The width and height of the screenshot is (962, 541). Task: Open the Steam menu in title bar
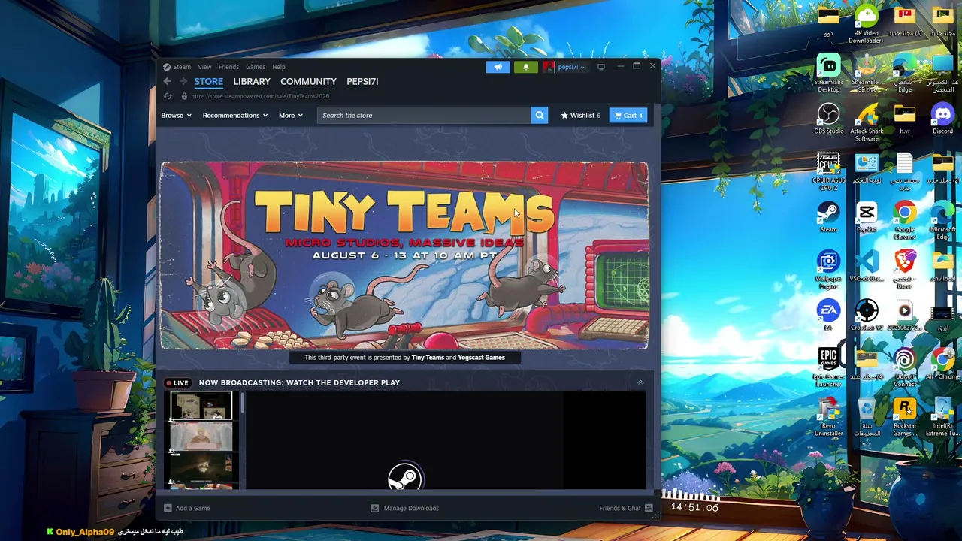(x=182, y=67)
